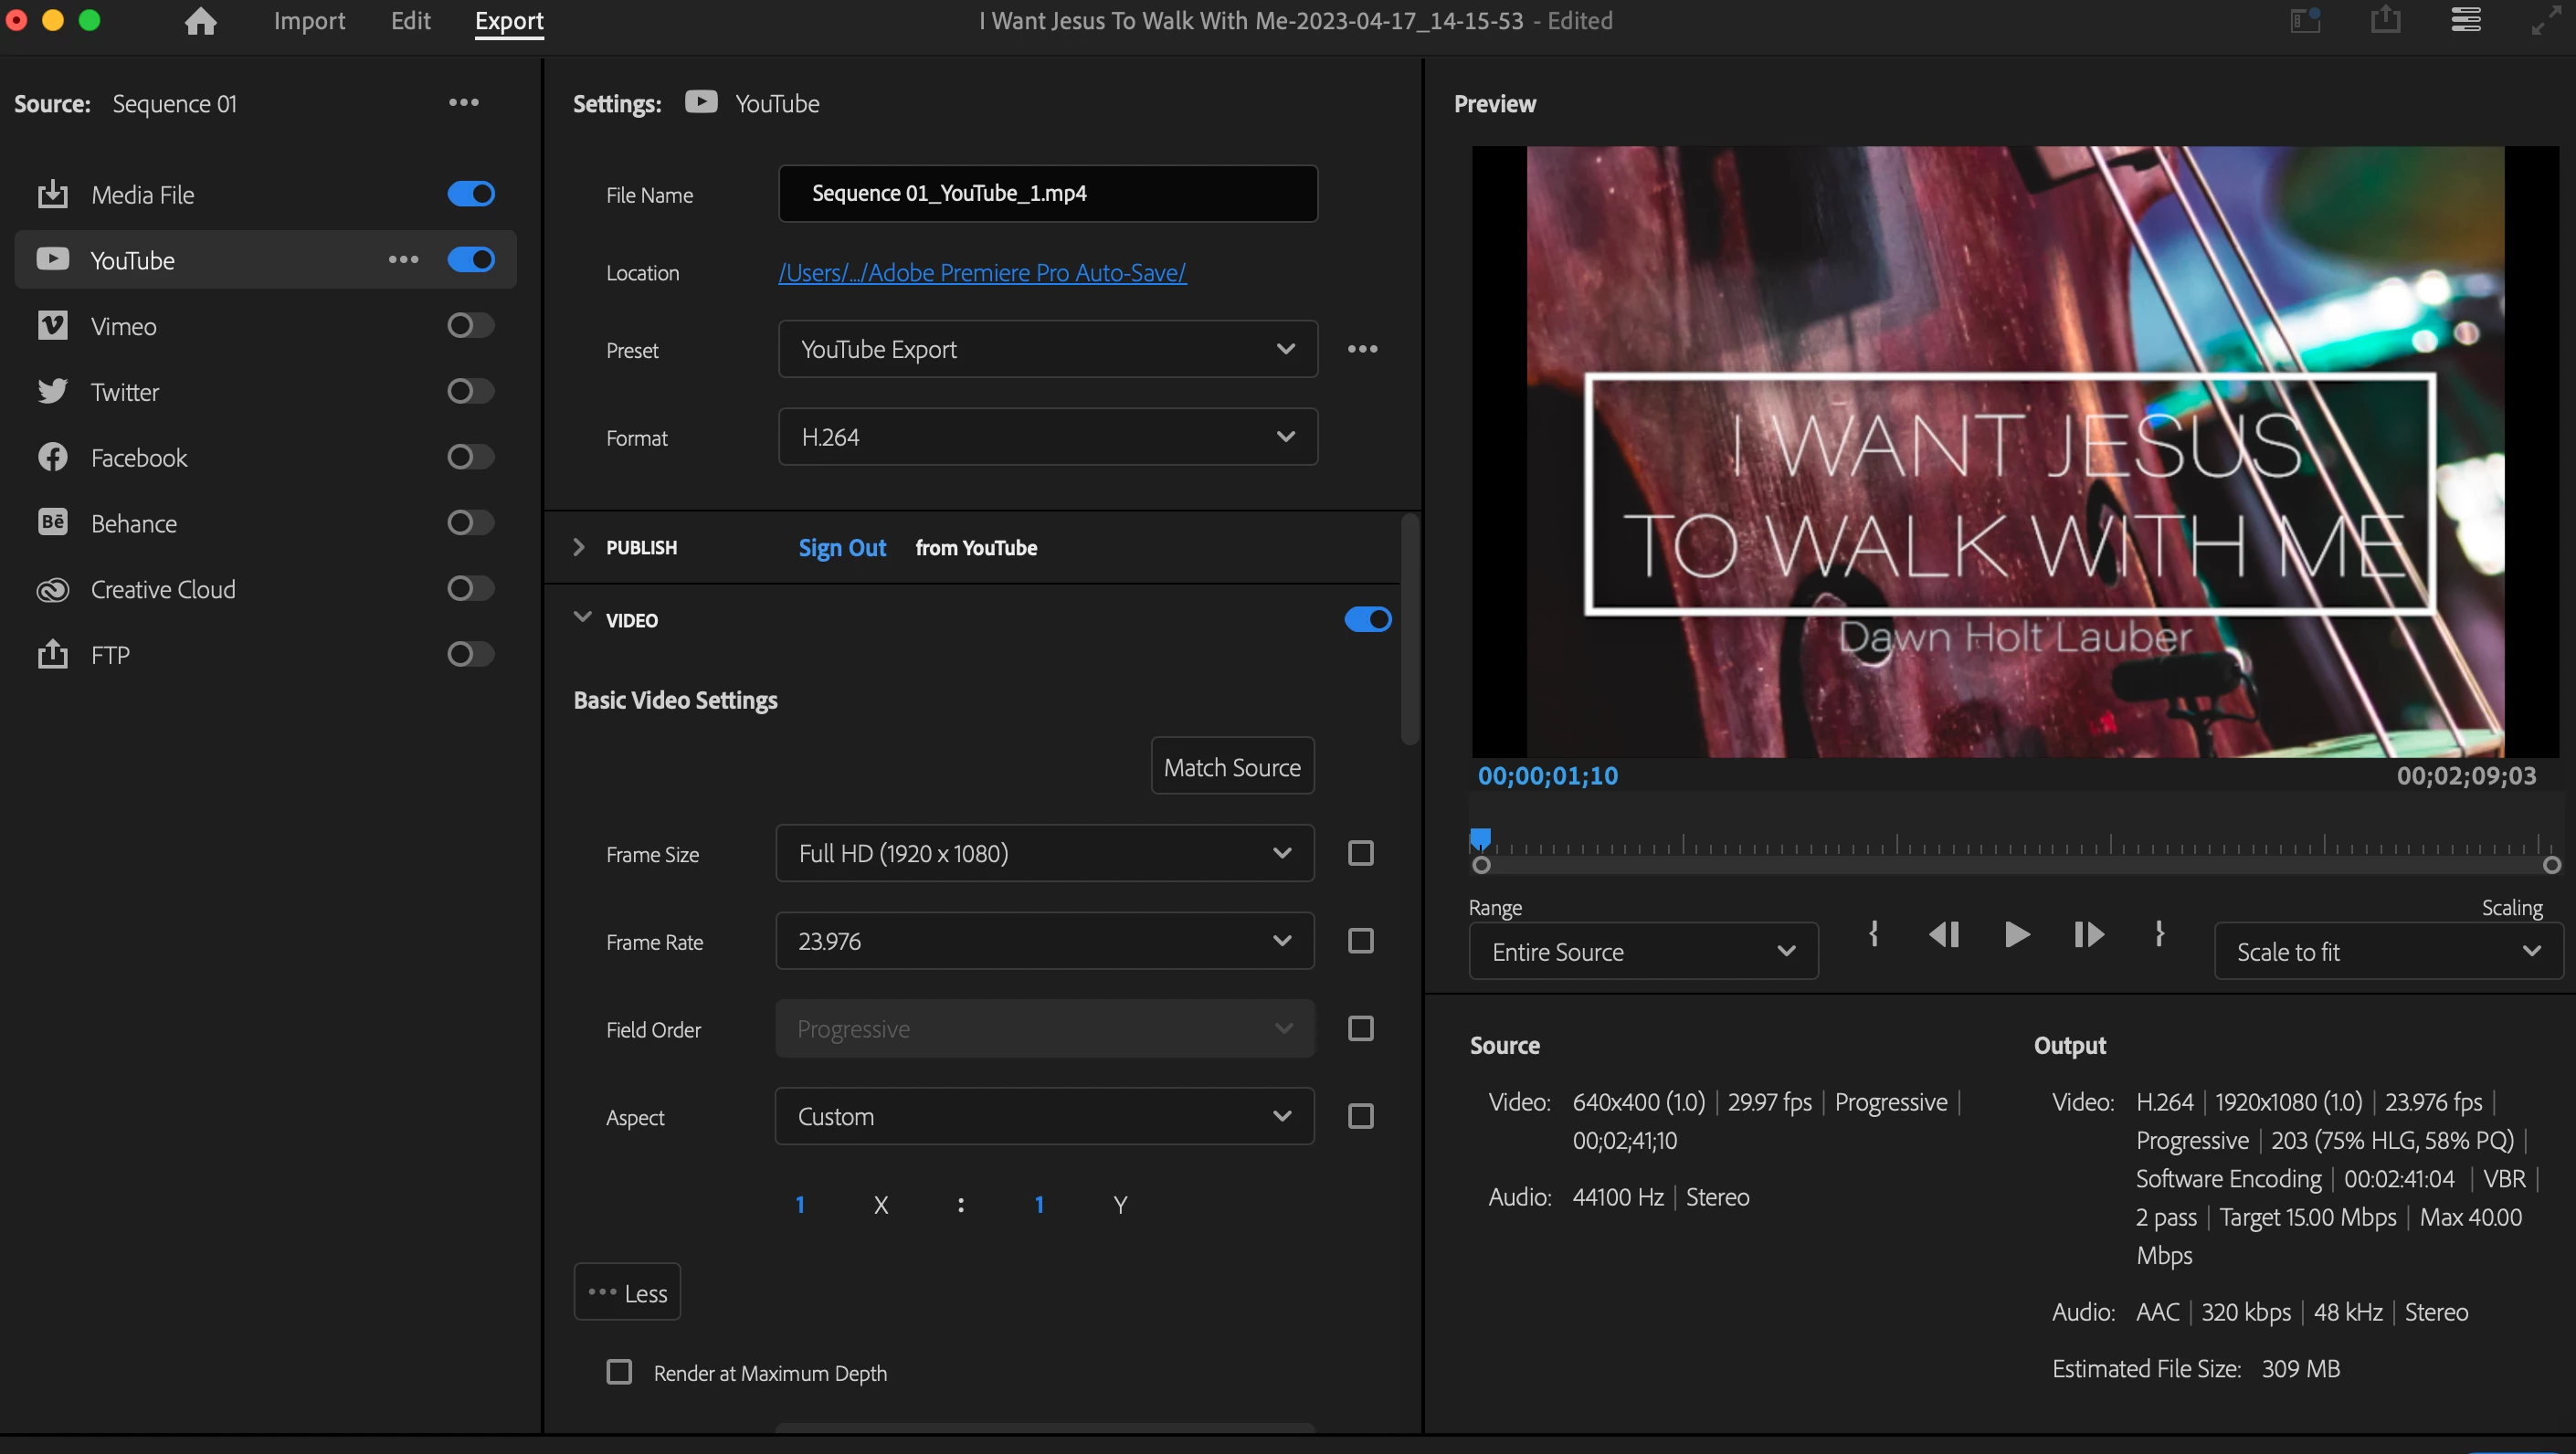Switch to the Edit tab
The width and height of the screenshot is (2576, 1454).
pos(410,21)
